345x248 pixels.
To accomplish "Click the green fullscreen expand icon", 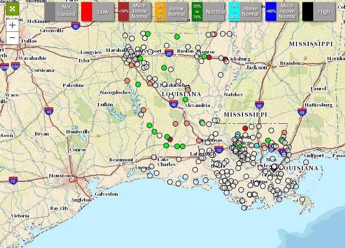I will tap(12, 9).
